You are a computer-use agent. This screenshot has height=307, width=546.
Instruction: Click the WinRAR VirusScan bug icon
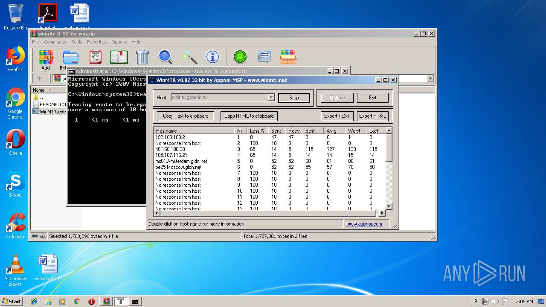pos(240,57)
